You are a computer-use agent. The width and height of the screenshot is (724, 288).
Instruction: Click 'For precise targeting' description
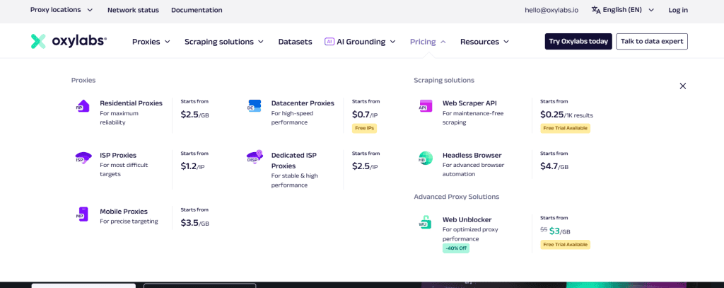(x=129, y=221)
